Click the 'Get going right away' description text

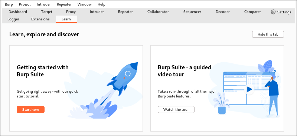click(x=48, y=94)
